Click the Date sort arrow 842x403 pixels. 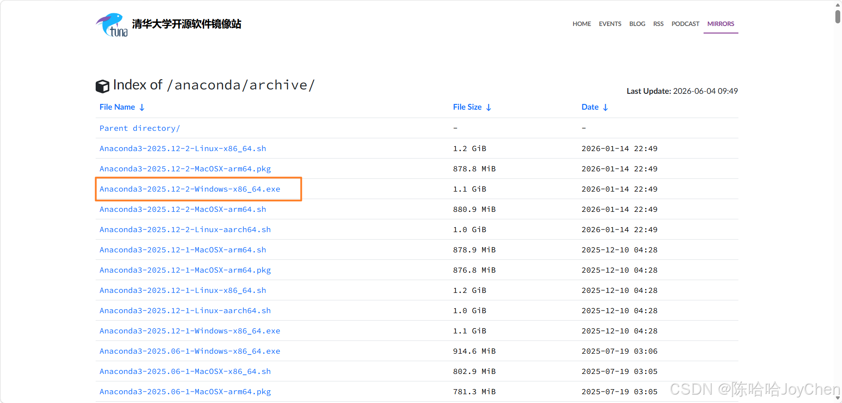click(605, 107)
